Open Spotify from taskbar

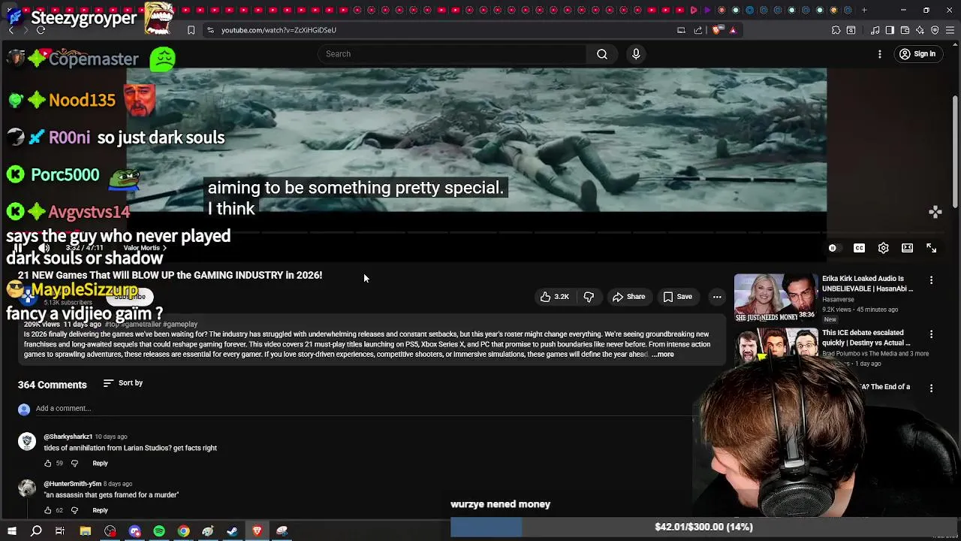point(159,531)
